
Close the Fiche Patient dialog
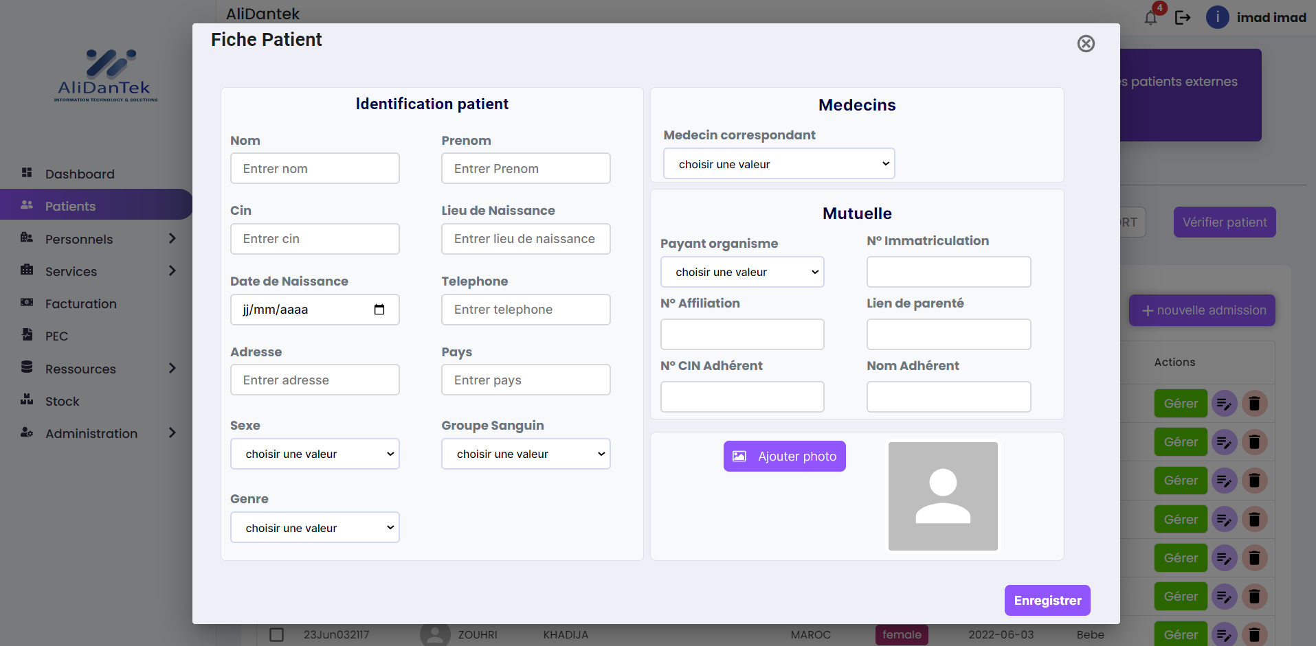[x=1086, y=44]
